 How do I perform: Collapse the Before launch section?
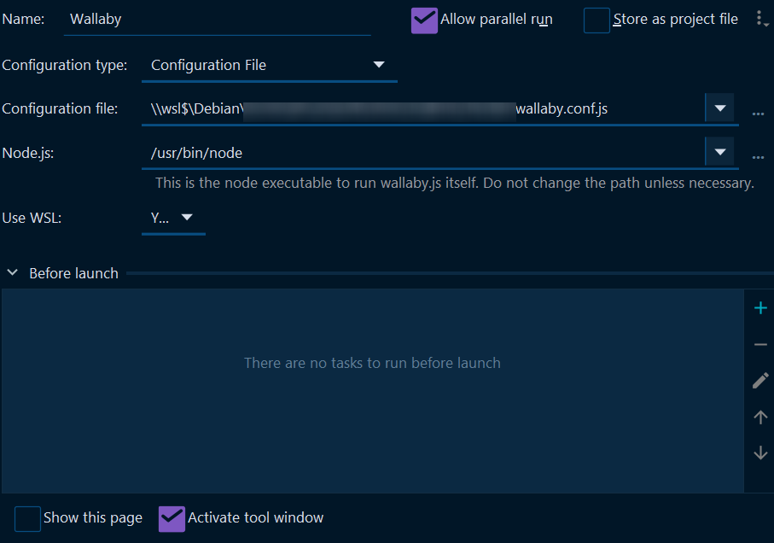12,272
